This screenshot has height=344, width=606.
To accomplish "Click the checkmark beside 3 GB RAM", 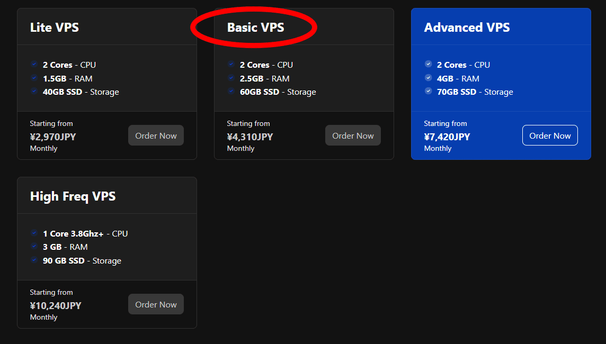I will pos(34,247).
